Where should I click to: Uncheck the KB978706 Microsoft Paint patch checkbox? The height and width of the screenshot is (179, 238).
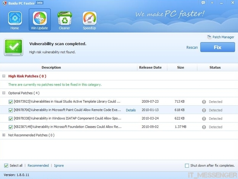click(11, 110)
